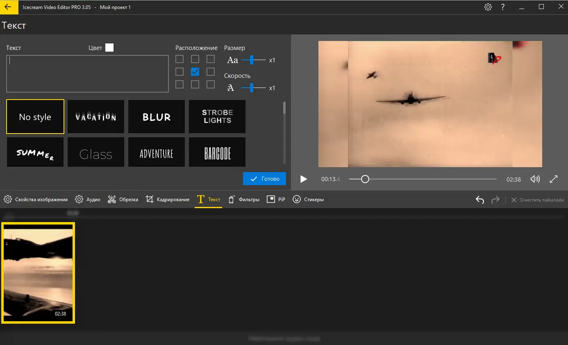This screenshot has width=568, height=345.
Task: Play the video preview
Action: tap(303, 179)
